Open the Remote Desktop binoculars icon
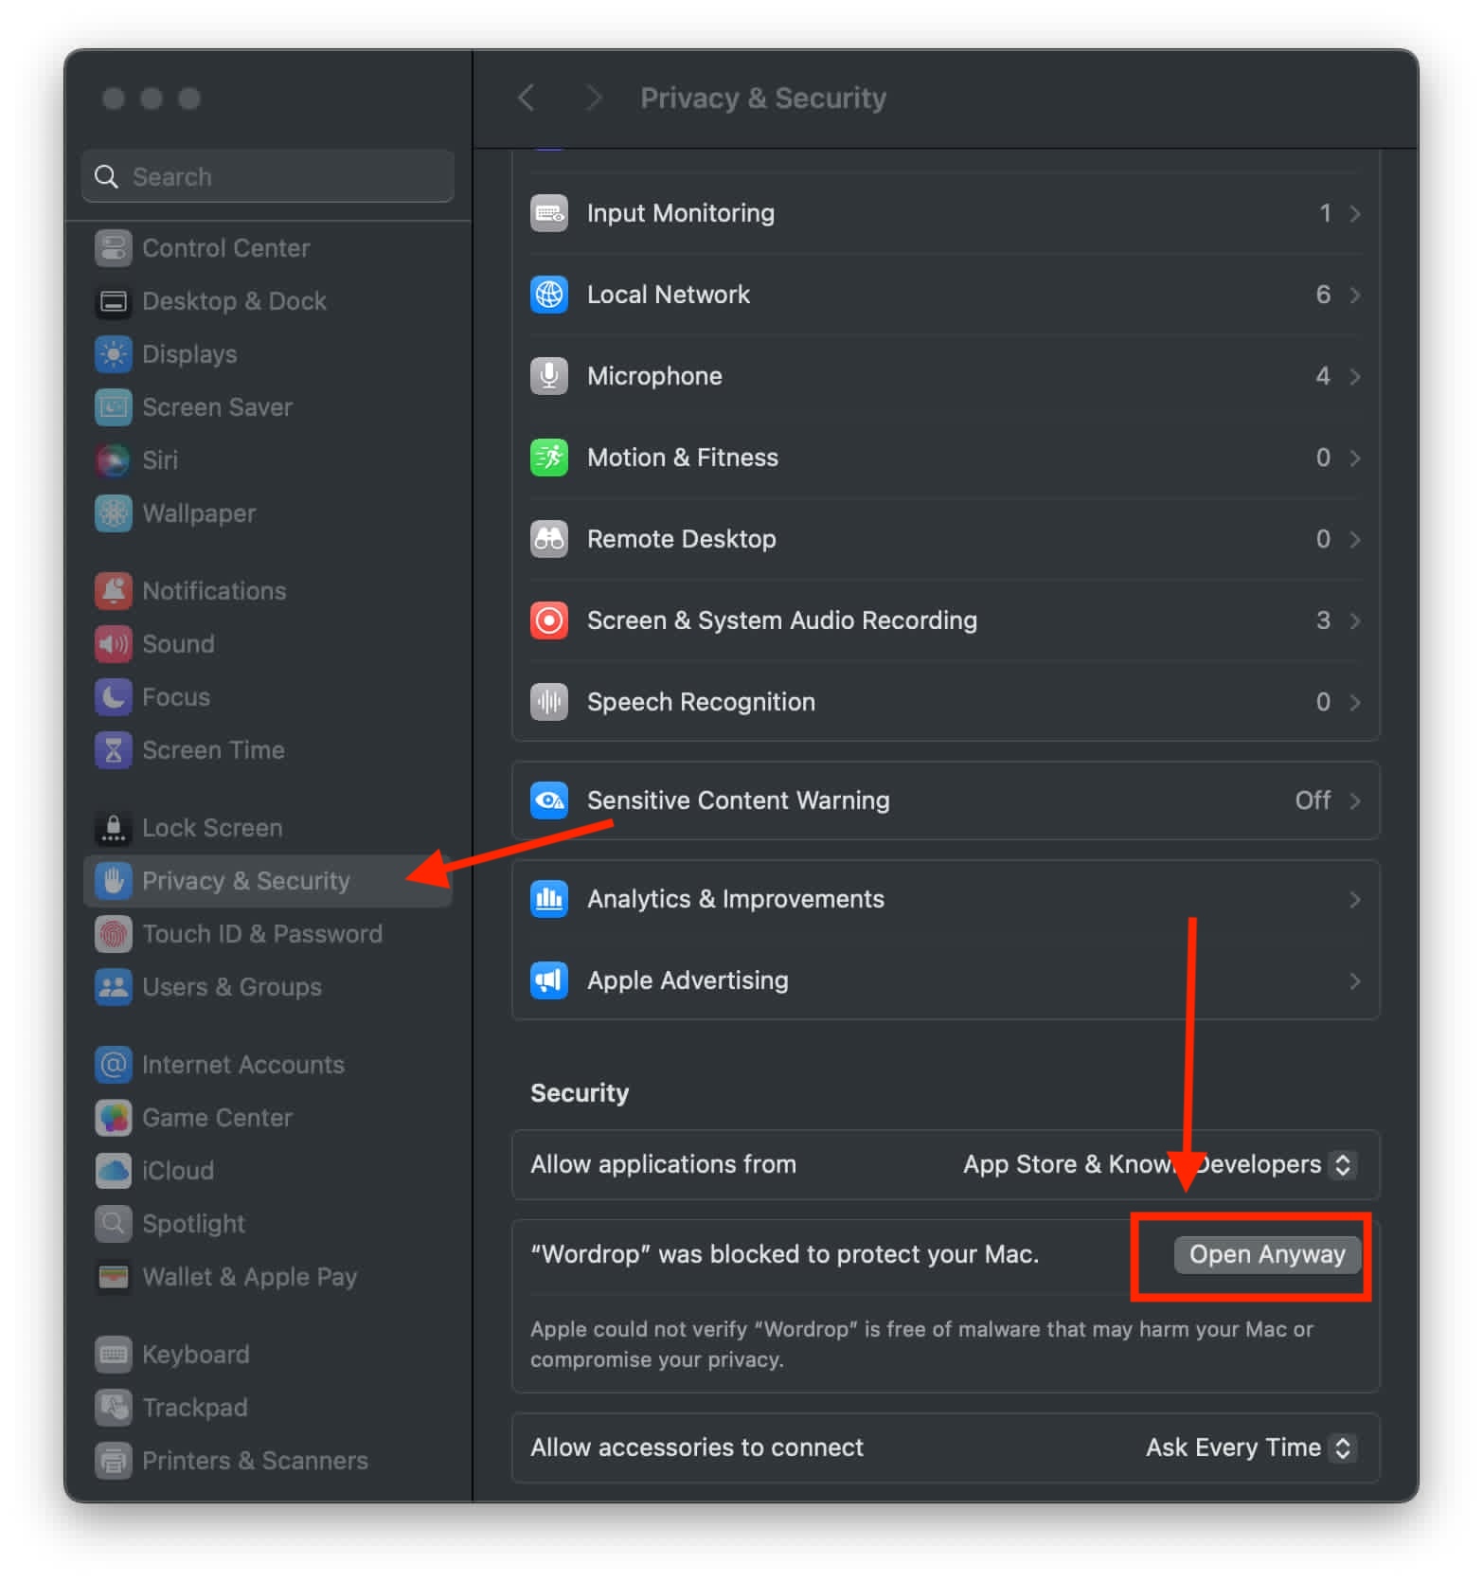Viewport: 1483px width, 1582px height. point(549,539)
